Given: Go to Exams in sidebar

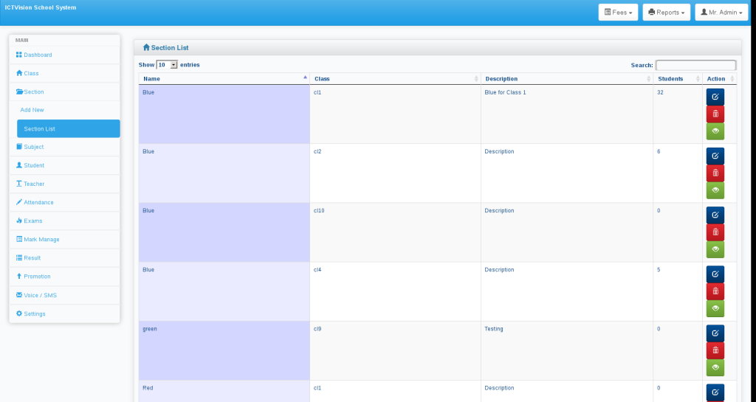Looking at the screenshot, I should tap(65, 221).
